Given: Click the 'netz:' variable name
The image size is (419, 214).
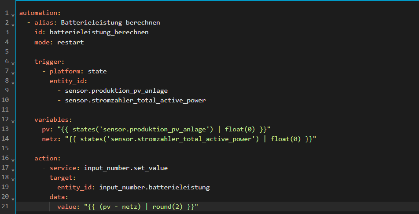Looking at the screenshot, I should tap(51, 139).
